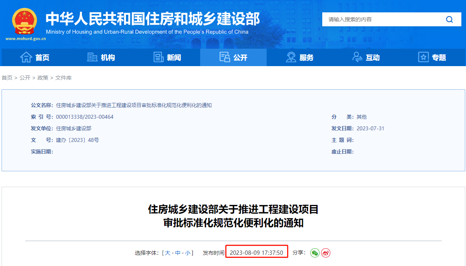
Task: Share article via Weibo icon
Action: [x=326, y=253]
